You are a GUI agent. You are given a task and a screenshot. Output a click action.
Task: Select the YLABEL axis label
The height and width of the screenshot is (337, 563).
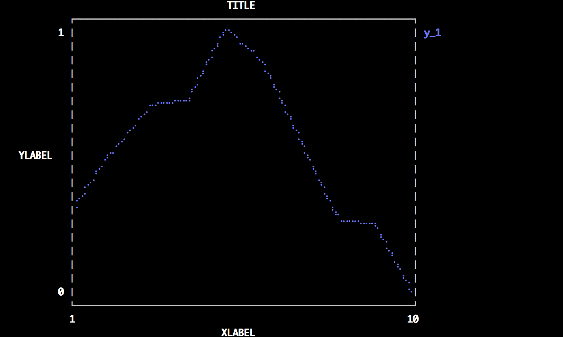click(35, 155)
